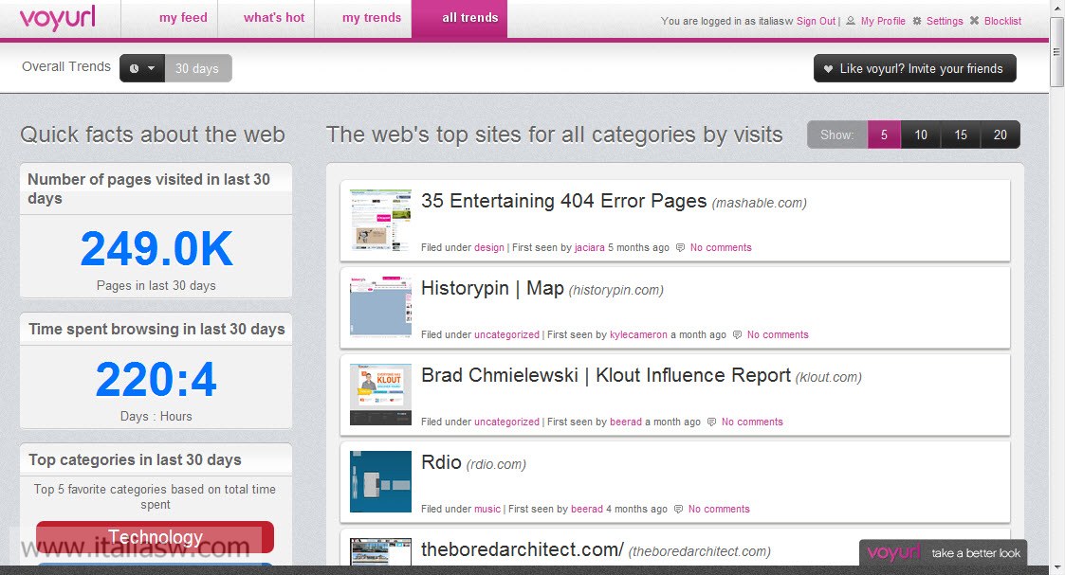
Task: Click No comments on Rdio entry
Action: [x=719, y=509]
